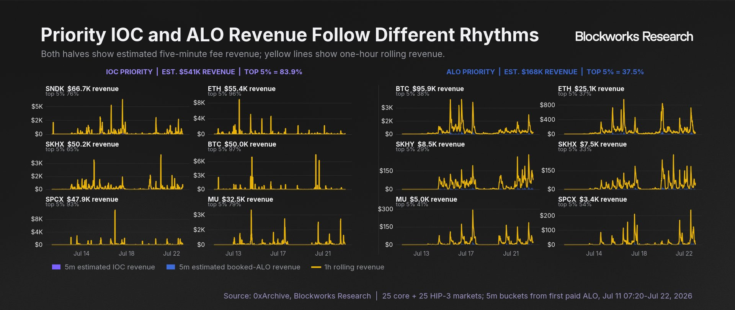Click the 'SNDK $66.7K revenue' chart title
735x310 pixels.
82,88
